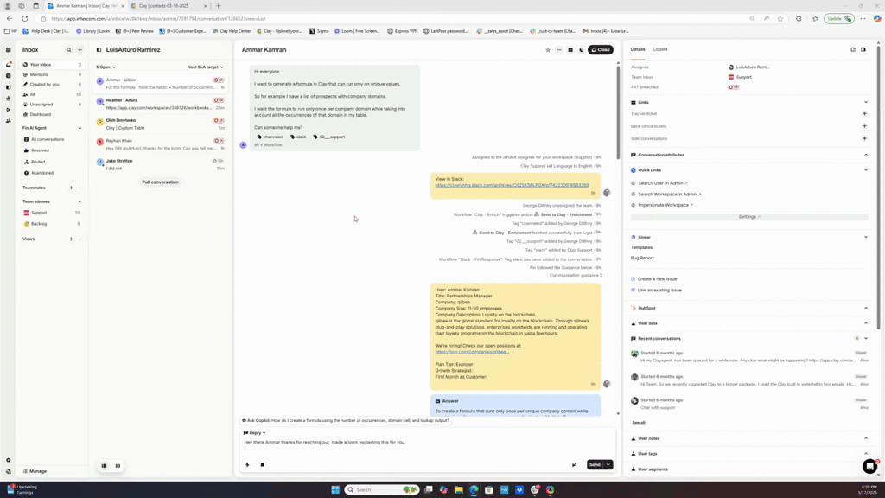The width and height of the screenshot is (885, 498).
Task: Toggle the conversation list sidebar beside LuisArturo Ramirez
Action: click(x=99, y=50)
